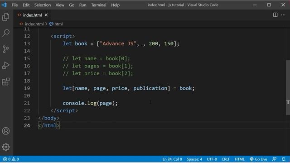Click the html breadcrumb element
This screenshot has width=290, height=163.
pos(56,24)
